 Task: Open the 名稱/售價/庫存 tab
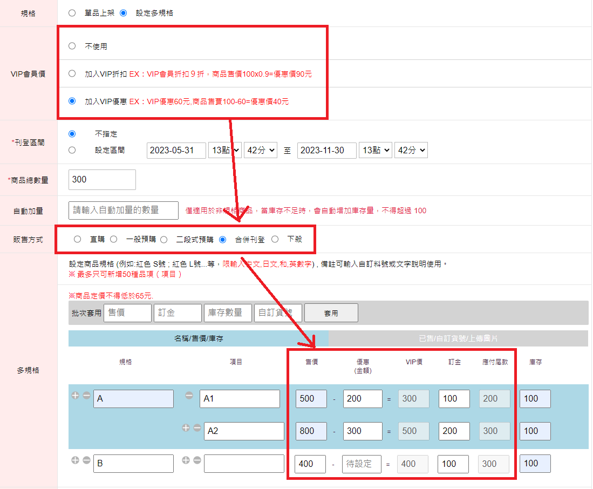(199, 338)
